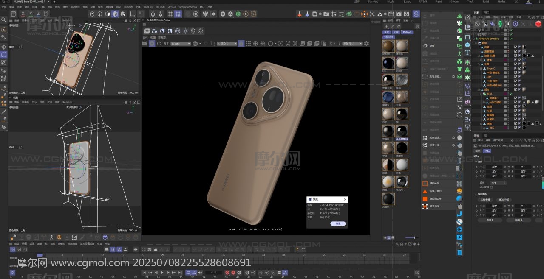
Task: Toggle the green check on 华为Pura 80 Ultra
Action: pos(511,39)
